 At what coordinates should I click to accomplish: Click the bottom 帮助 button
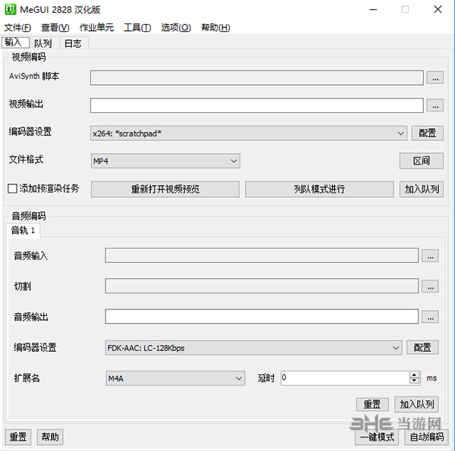(50, 437)
